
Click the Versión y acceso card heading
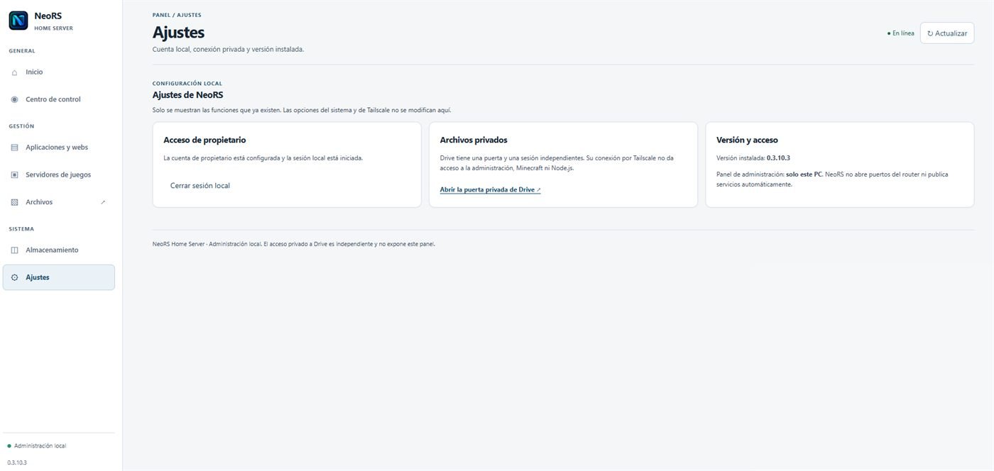pyautogui.click(x=747, y=140)
